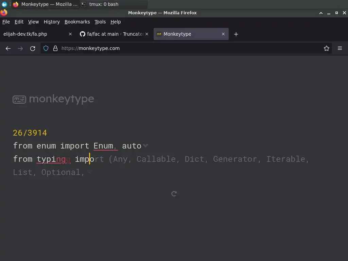Screen dimensions: 348x261
Task: Open the View menu
Action: pos(33,22)
